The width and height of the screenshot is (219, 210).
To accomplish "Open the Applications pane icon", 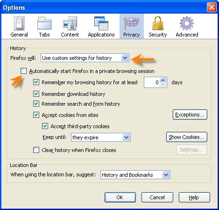I will click(101, 23).
